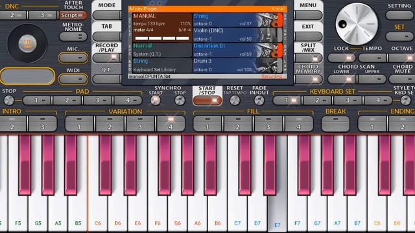This screenshot has width=415, height=233.
Task: Select INTRO 3
Action: (43, 124)
